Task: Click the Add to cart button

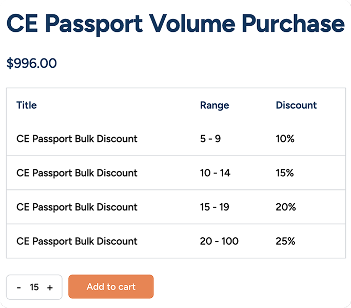Action: (x=111, y=286)
